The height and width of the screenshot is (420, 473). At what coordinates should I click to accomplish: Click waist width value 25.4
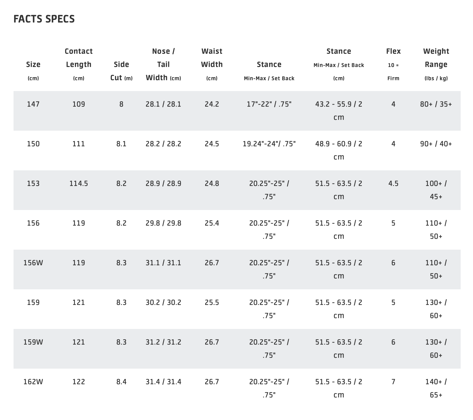click(x=212, y=223)
